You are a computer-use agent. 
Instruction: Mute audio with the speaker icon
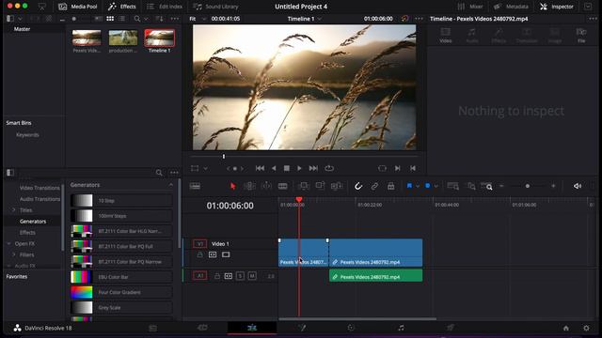pyautogui.click(x=577, y=186)
